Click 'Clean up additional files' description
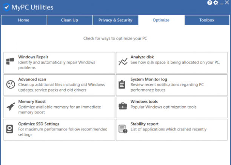Screen dimensions: 231x165 tap(62, 87)
